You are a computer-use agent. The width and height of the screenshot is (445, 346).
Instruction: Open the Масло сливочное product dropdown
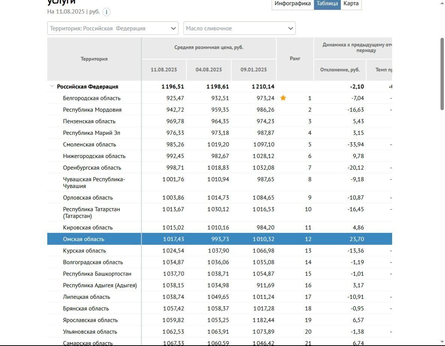239,28
